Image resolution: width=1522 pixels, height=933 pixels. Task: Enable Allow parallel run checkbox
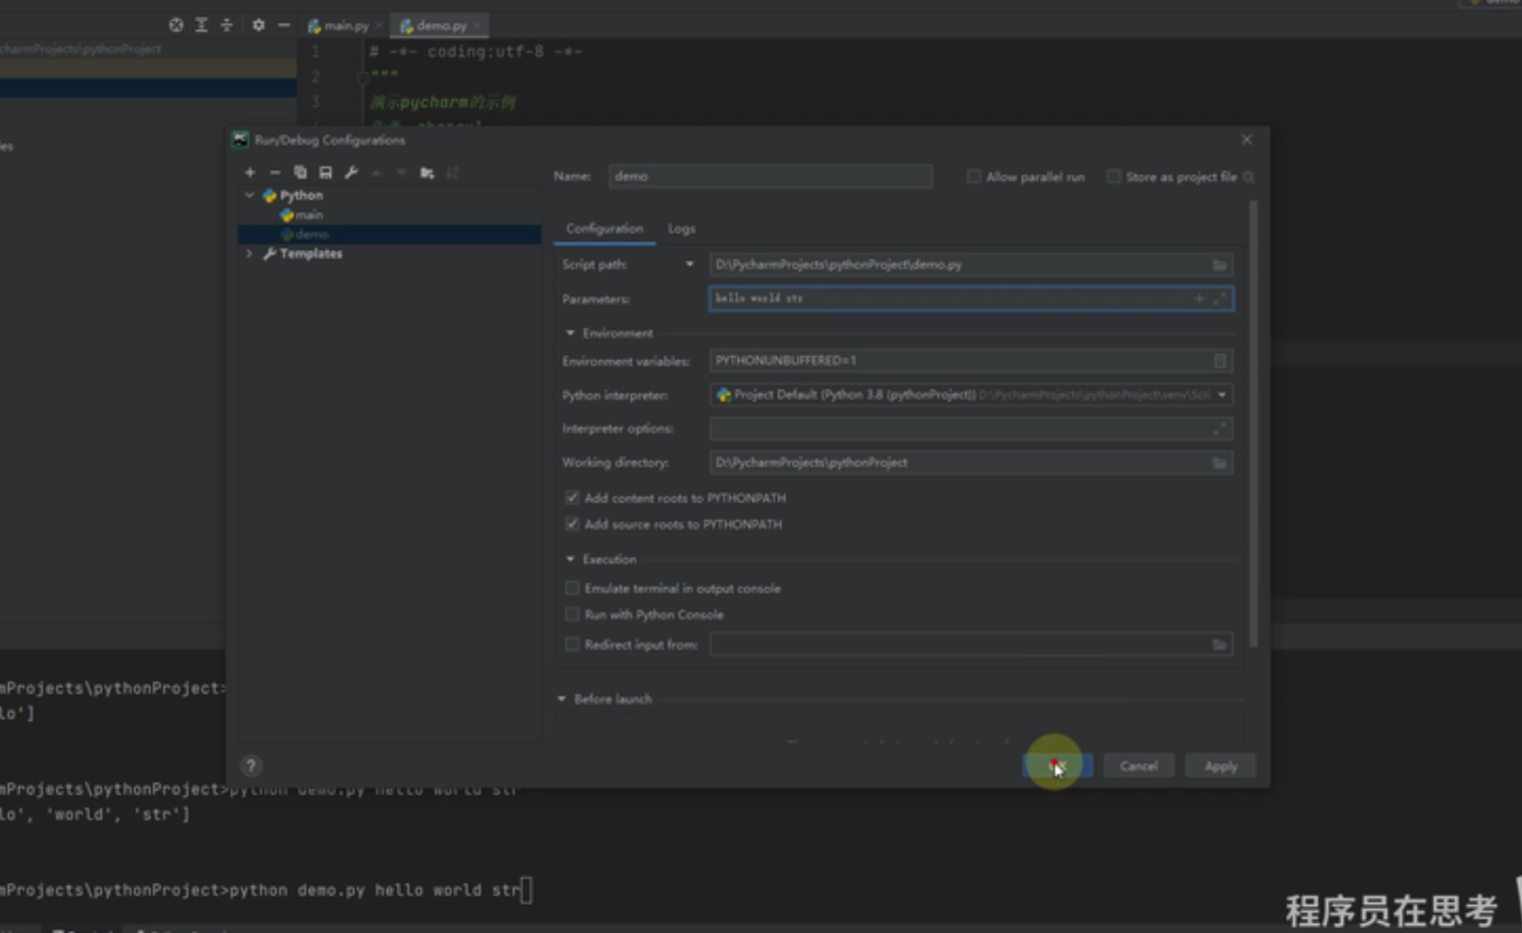point(973,177)
